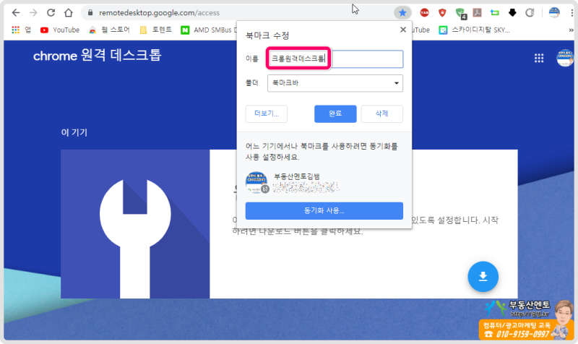Open the 토렌트 bookmark folder
Viewport: 578px width, 344px height.
pos(156,30)
